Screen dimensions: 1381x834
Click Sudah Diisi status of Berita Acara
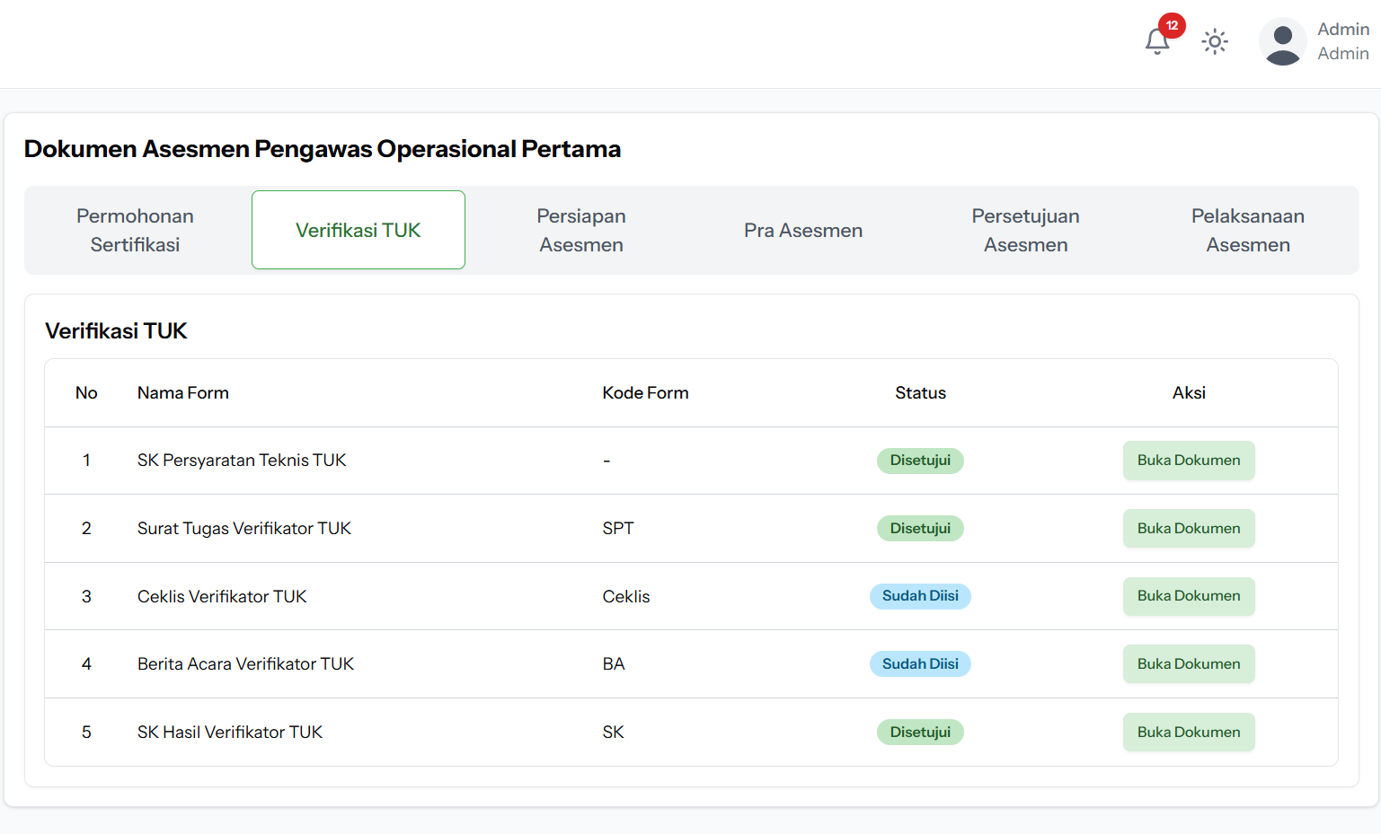click(920, 664)
